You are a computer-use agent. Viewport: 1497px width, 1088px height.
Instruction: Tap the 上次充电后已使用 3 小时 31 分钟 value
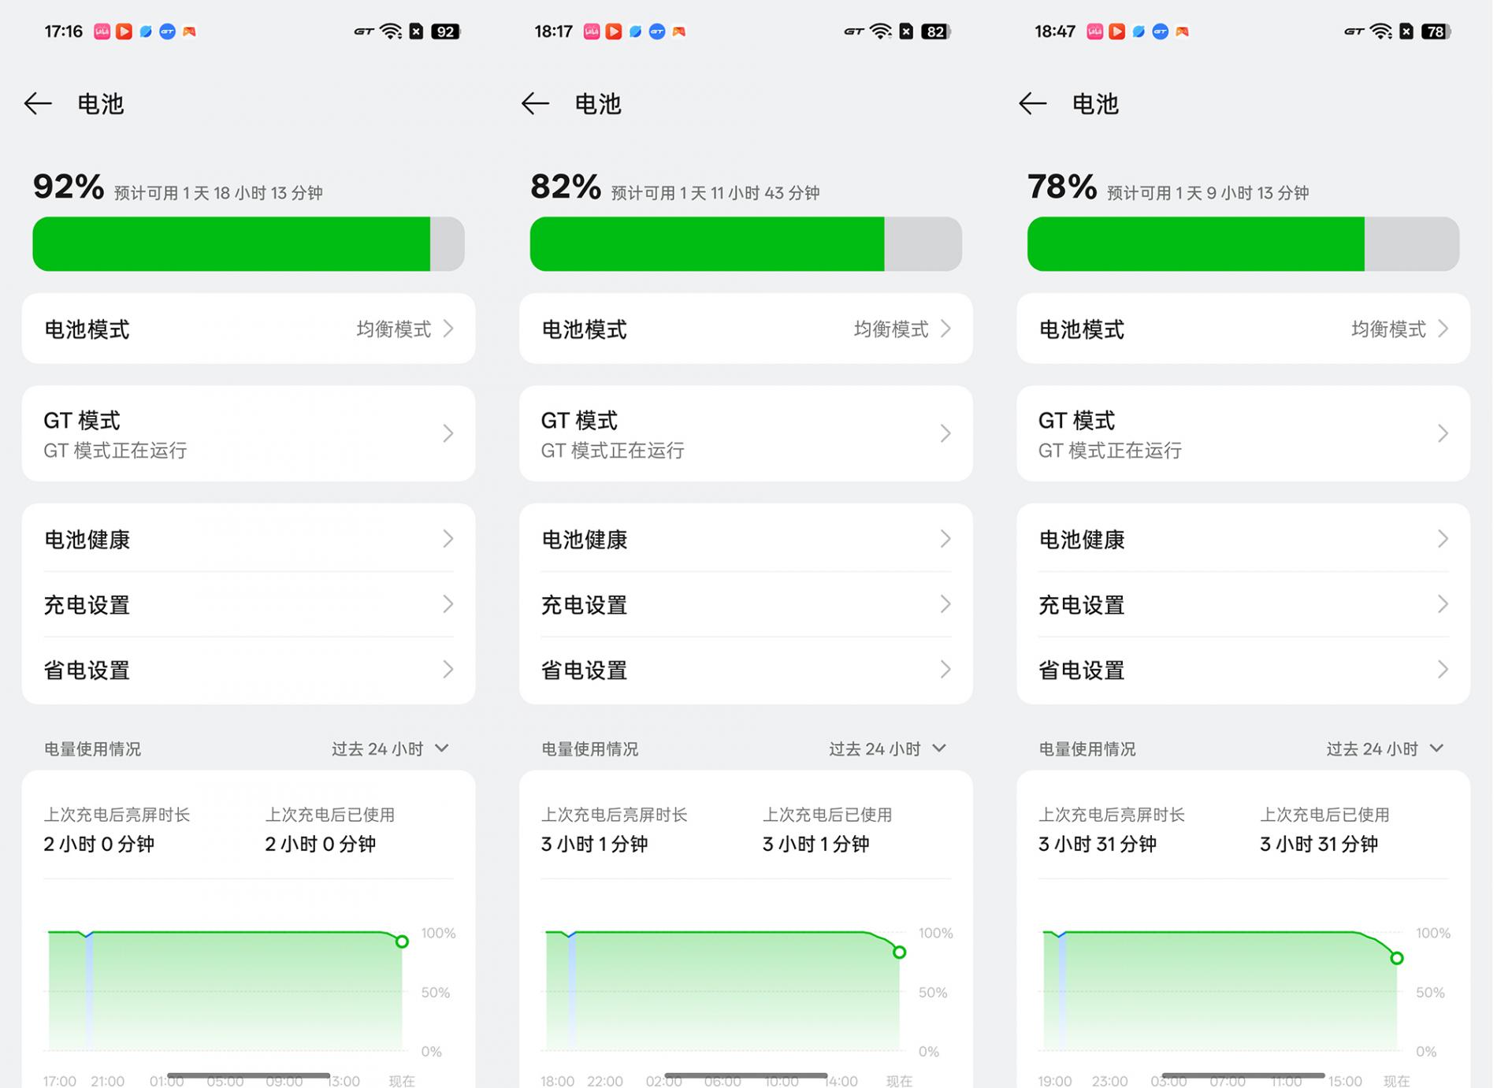(x=1319, y=844)
